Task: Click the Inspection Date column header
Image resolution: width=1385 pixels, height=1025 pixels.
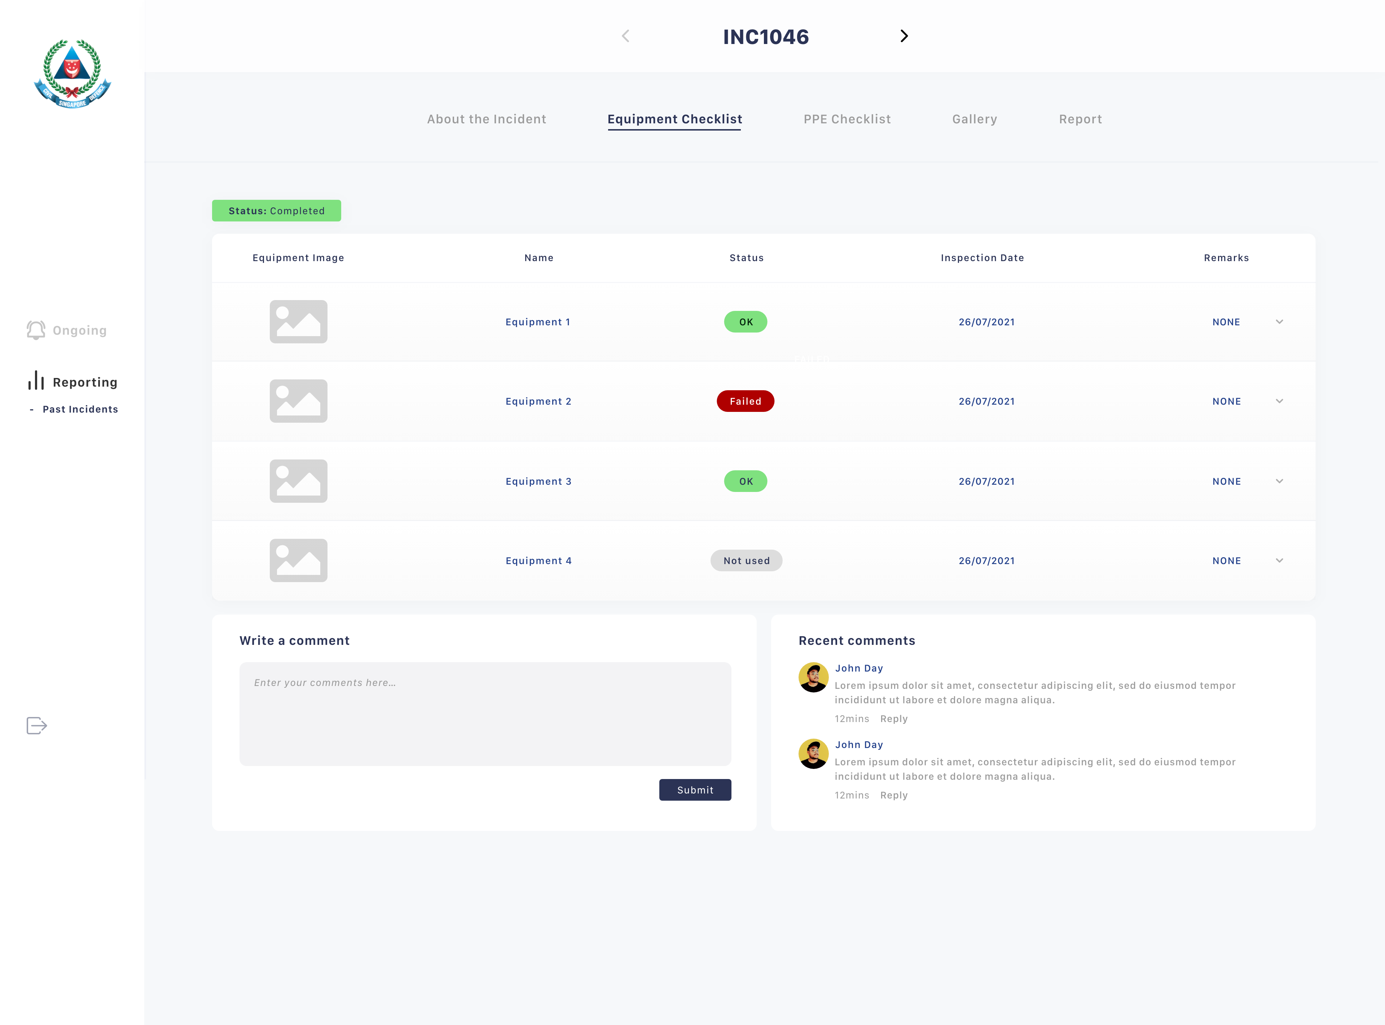Action: coord(982,258)
